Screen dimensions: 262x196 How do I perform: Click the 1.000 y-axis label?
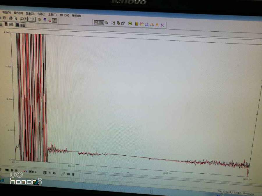(11, 130)
